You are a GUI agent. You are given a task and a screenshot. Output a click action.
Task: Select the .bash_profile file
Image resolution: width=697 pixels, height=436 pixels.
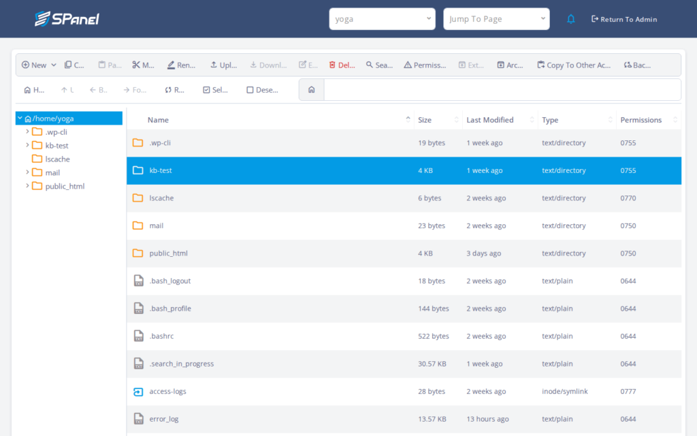(x=404, y=309)
